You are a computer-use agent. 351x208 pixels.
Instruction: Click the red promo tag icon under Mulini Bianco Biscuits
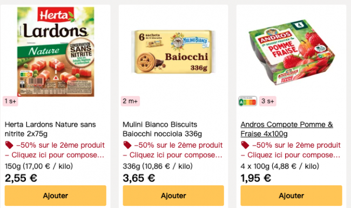point(127,145)
